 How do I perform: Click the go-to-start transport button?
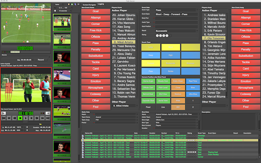click(x=3, y=118)
